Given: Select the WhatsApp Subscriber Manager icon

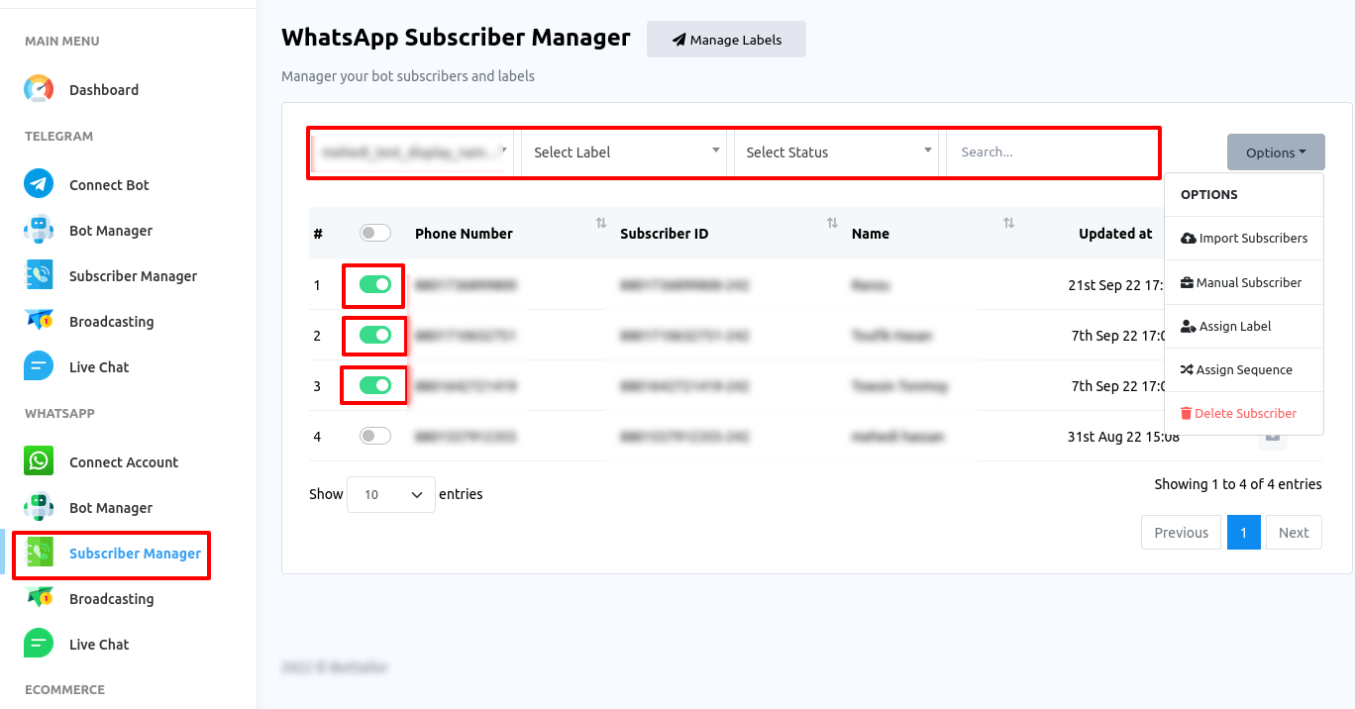Looking at the screenshot, I should 39,553.
